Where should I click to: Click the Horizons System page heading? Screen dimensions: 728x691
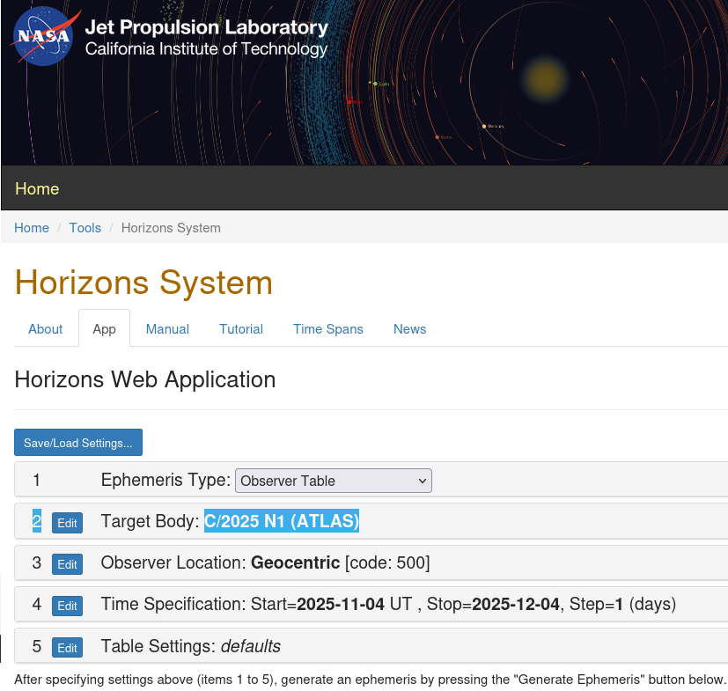[x=143, y=283]
